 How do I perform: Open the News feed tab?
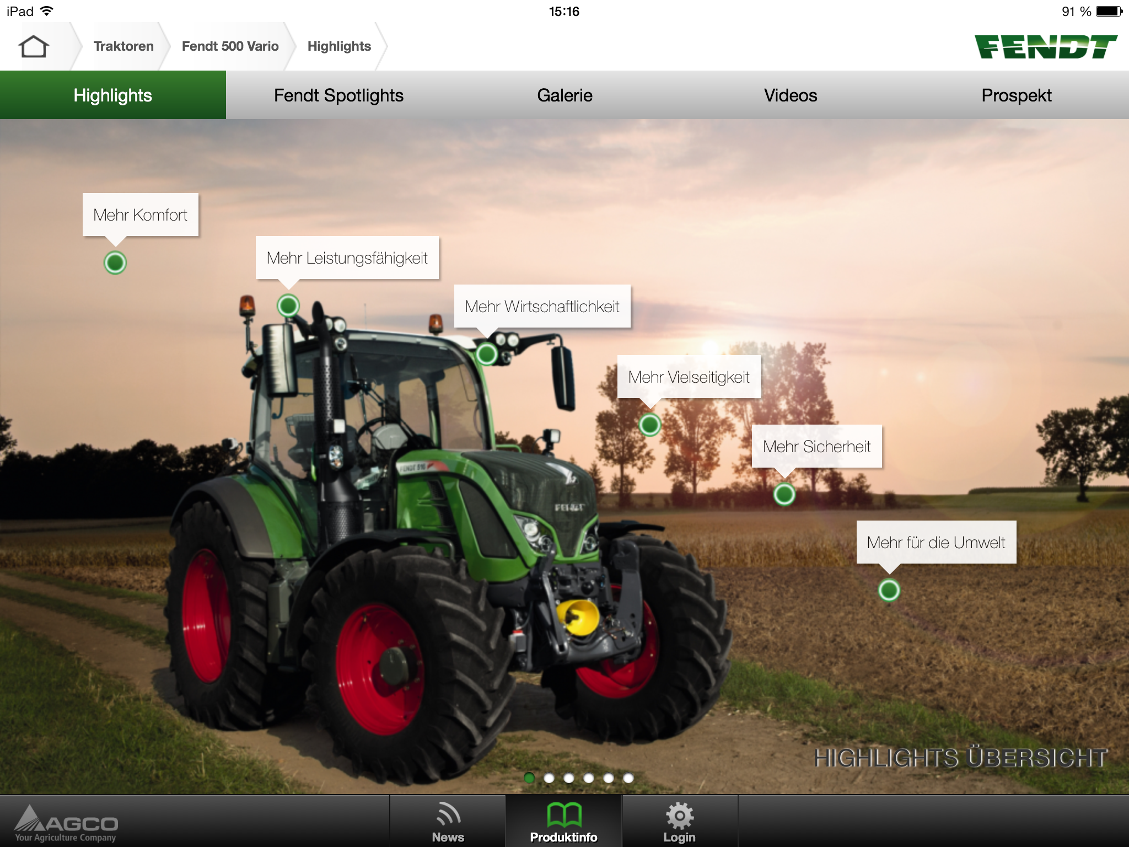(448, 822)
